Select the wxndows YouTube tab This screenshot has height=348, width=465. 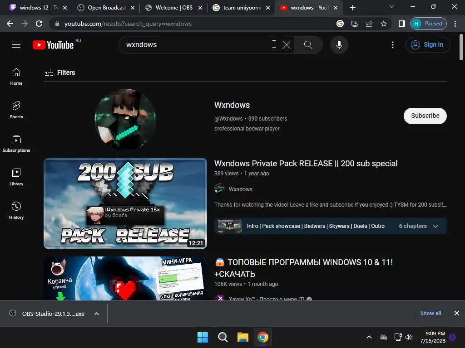click(305, 8)
